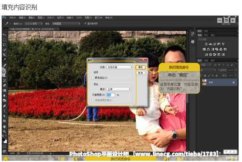Switch to the 样式 panel tab
The width and height of the screenshot is (242, 162).
click(206, 35)
